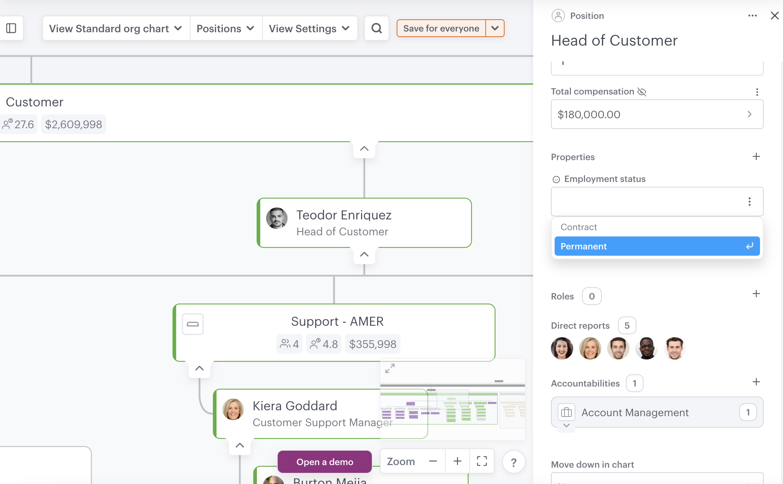Click the Account Management briefcase icon
This screenshot has width=783, height=484.
point(566,412)
